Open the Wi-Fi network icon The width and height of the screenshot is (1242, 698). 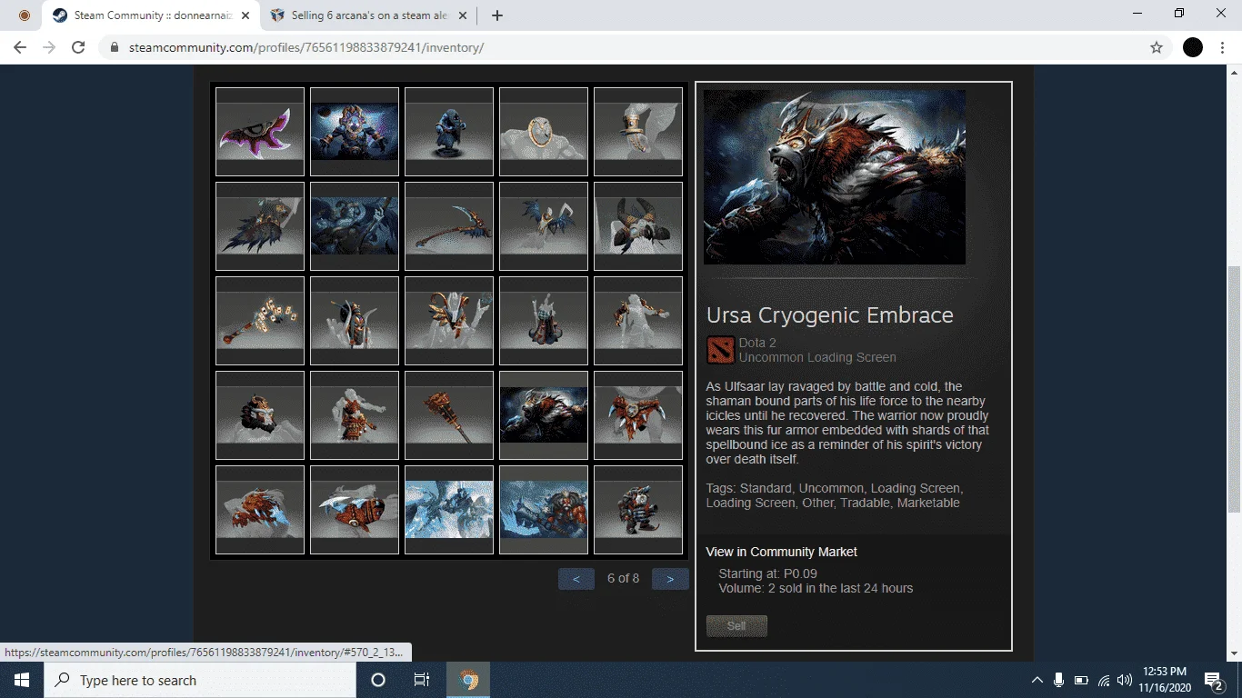click(1104, 680)
